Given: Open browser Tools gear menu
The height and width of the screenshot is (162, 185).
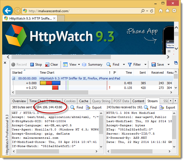Looking at the screenshot, I should [174, 11].
